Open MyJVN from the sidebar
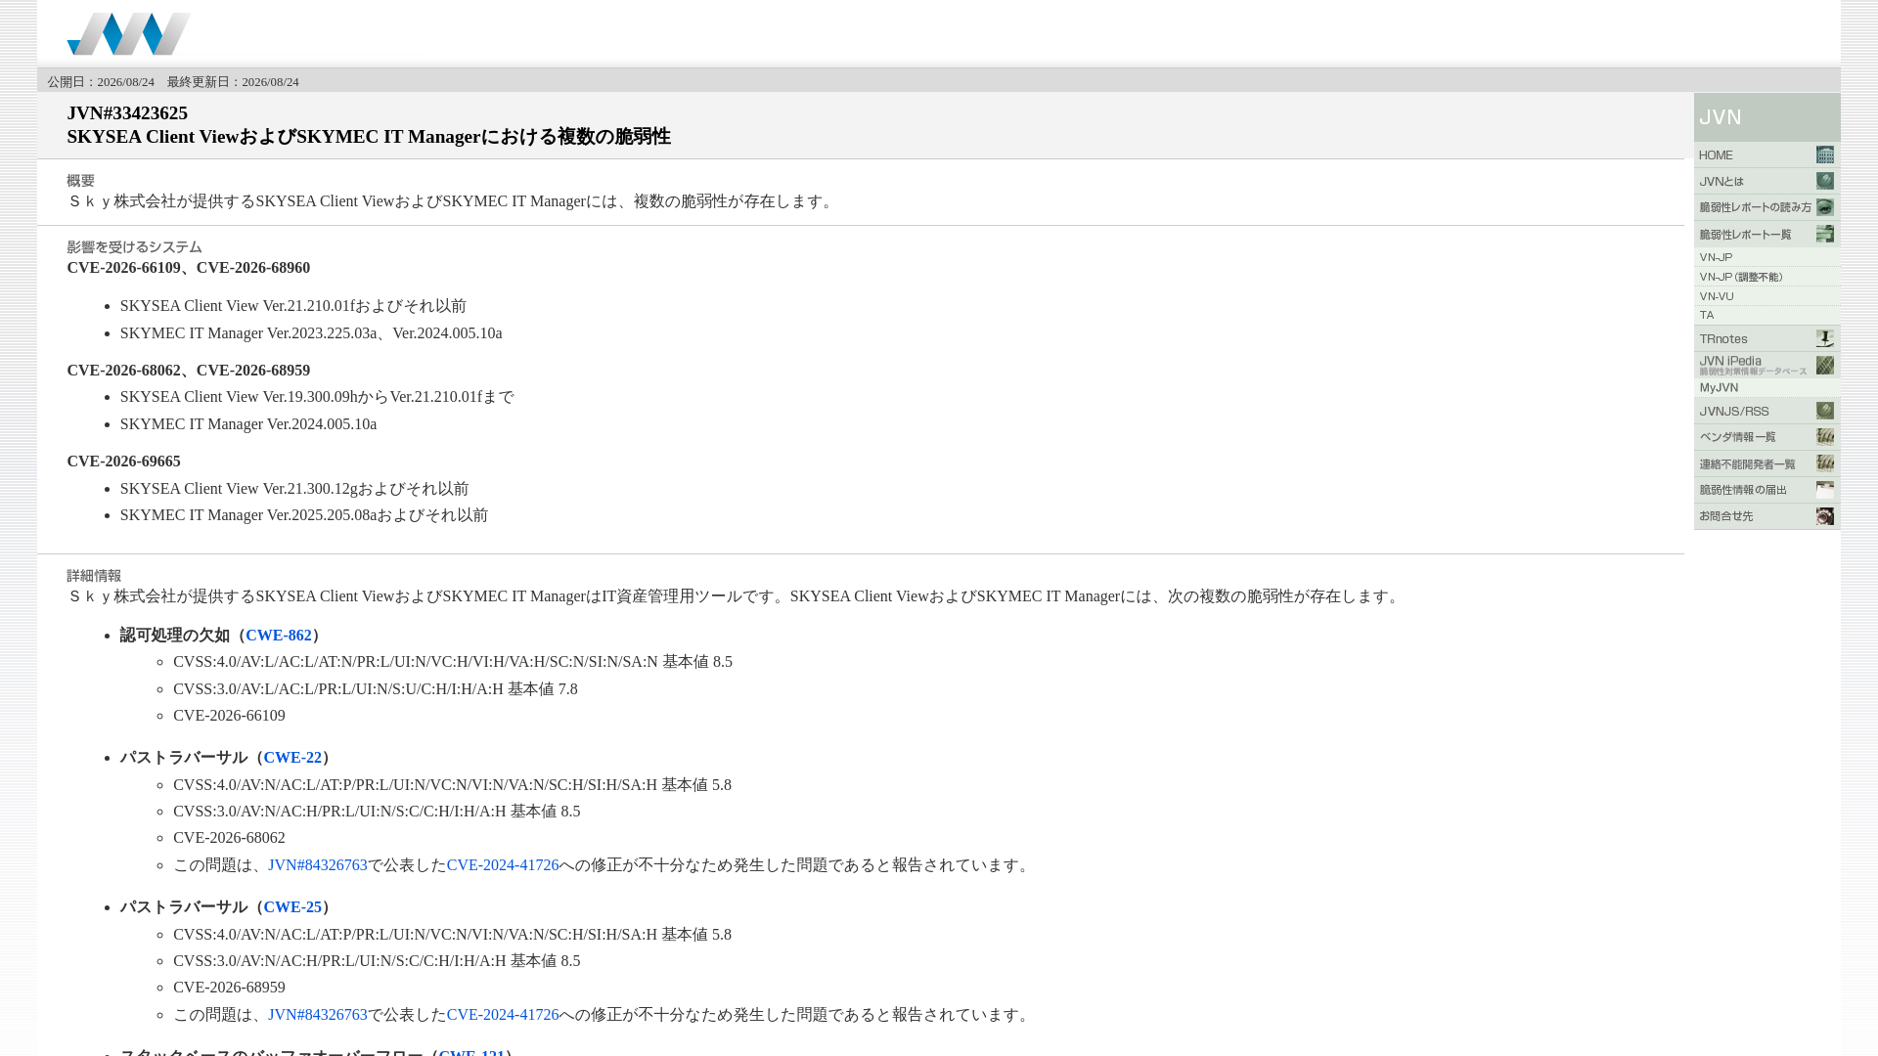 1766,388
